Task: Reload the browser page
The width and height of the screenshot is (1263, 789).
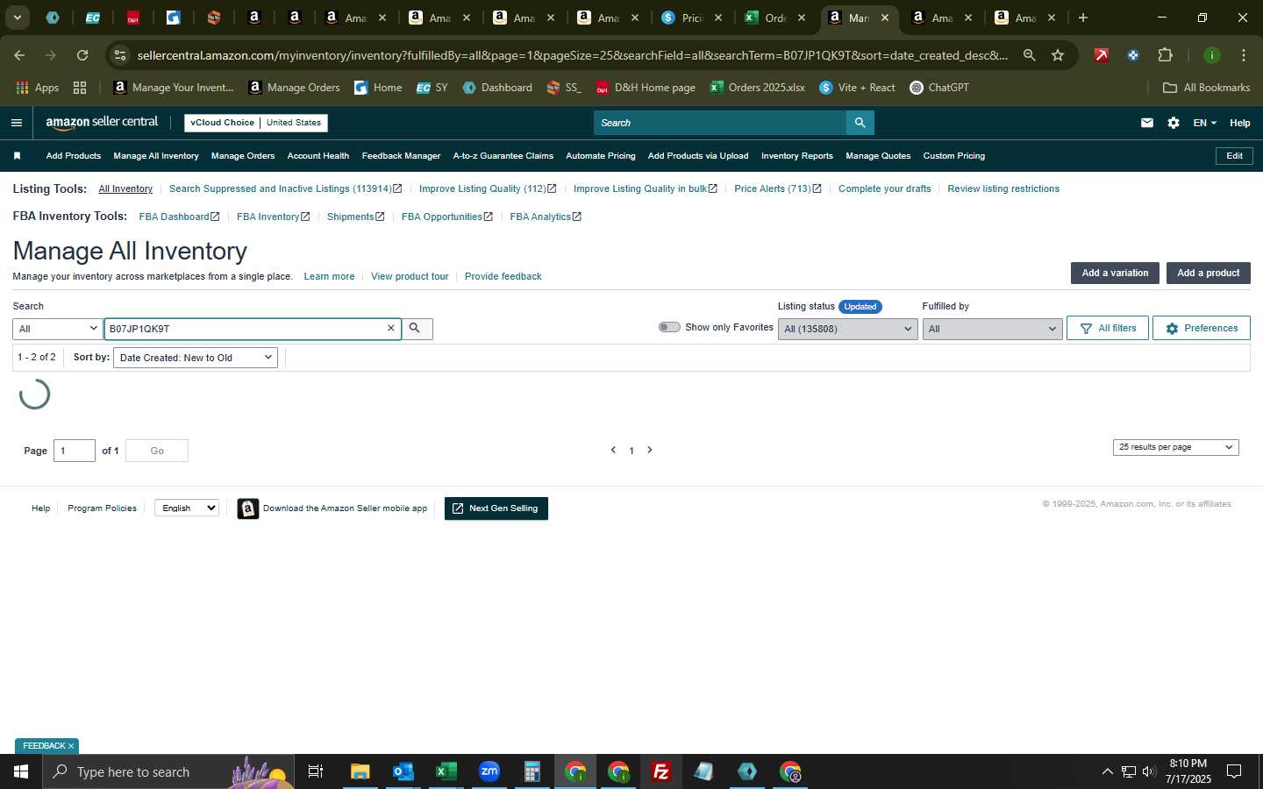Action: coord(82,55)
